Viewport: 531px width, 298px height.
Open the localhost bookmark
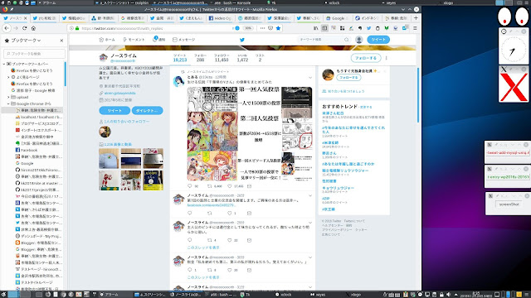click(39, 117)
